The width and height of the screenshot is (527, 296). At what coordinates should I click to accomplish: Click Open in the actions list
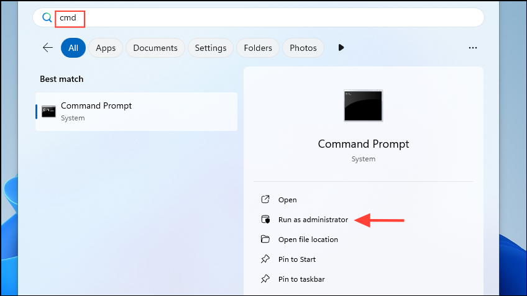pos(287,200)
